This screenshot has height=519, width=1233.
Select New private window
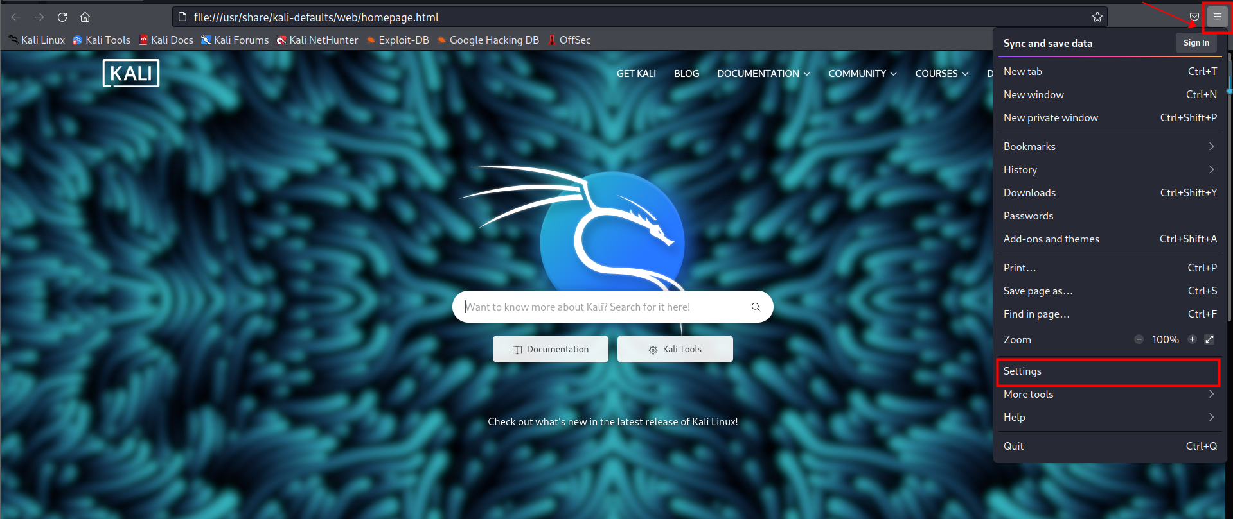coord(1110,117)
